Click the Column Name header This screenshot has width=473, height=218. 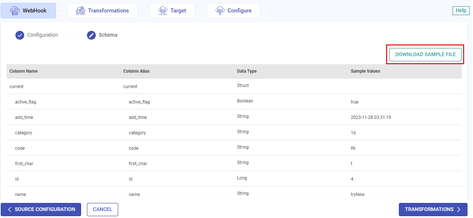[x=23, y=71]
